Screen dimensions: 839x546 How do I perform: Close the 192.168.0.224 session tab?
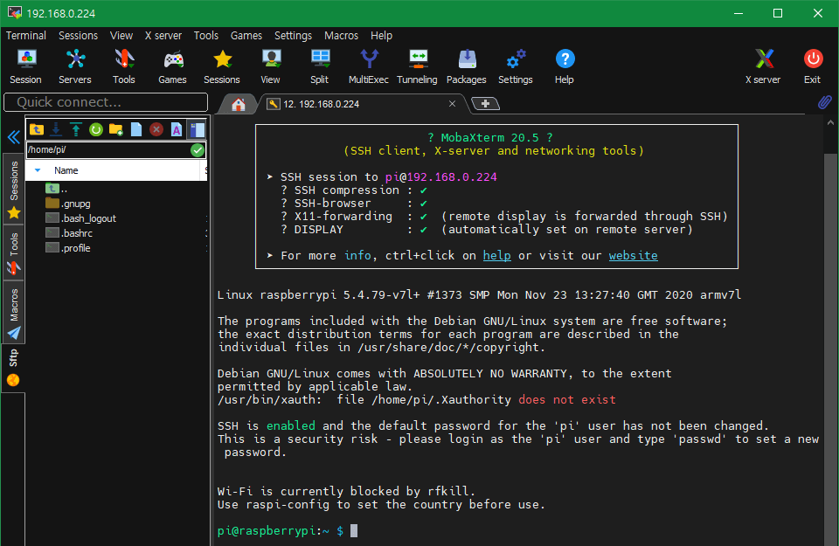(452, 104)
